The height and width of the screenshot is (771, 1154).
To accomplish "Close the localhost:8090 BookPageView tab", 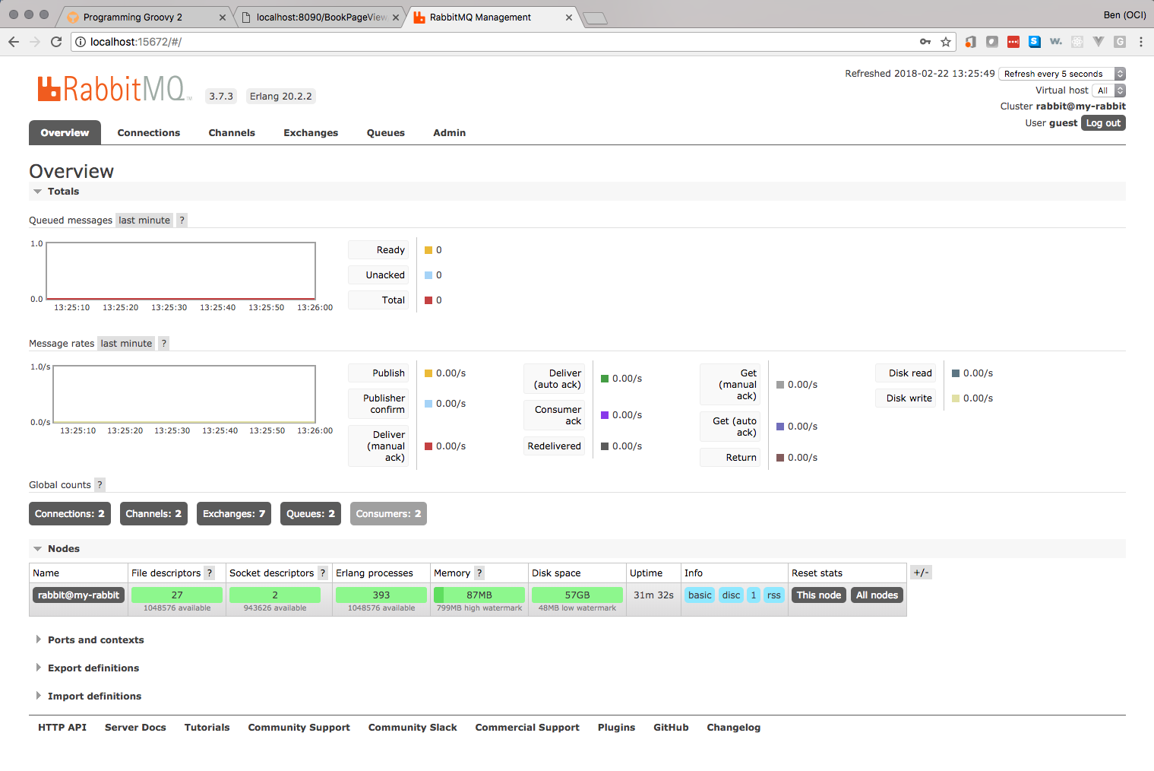I will coord(396,17).
